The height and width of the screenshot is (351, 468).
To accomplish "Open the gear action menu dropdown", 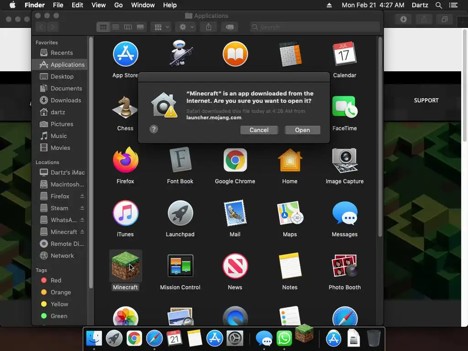I will pyautogui.click(x=186, y=27).
